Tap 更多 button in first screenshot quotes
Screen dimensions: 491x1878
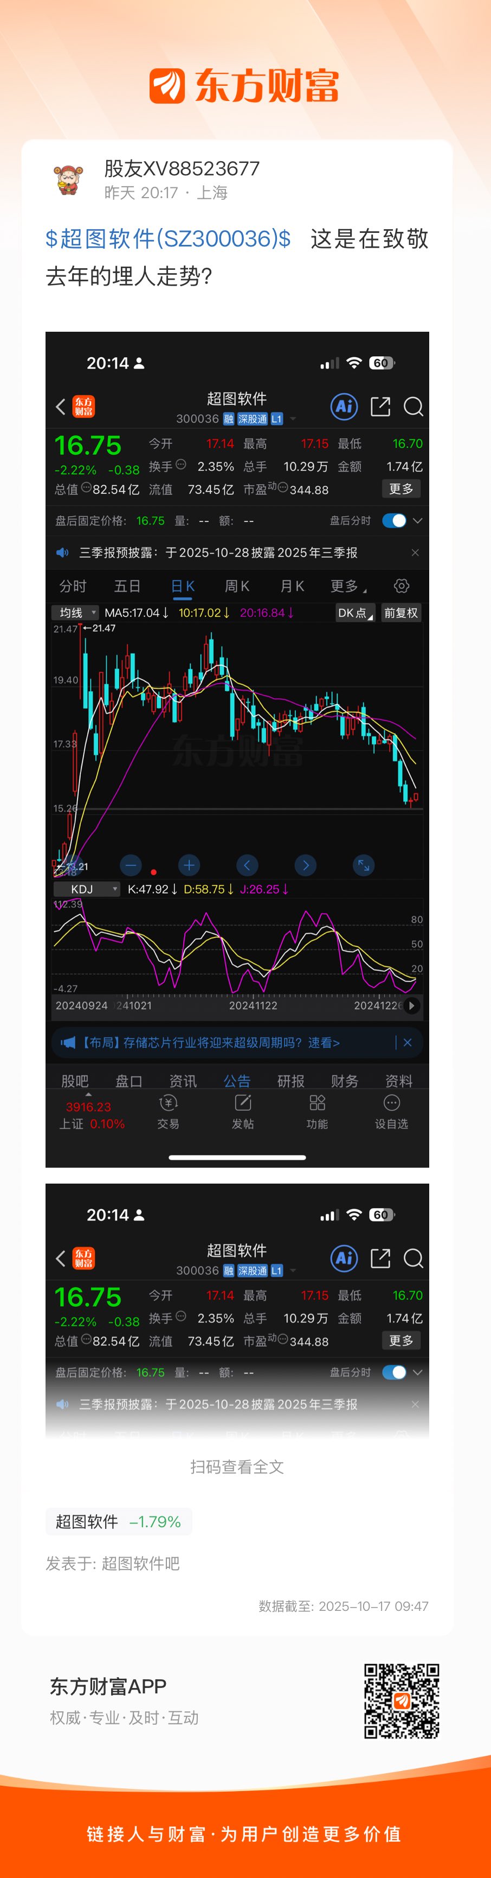tap(402, 489)
